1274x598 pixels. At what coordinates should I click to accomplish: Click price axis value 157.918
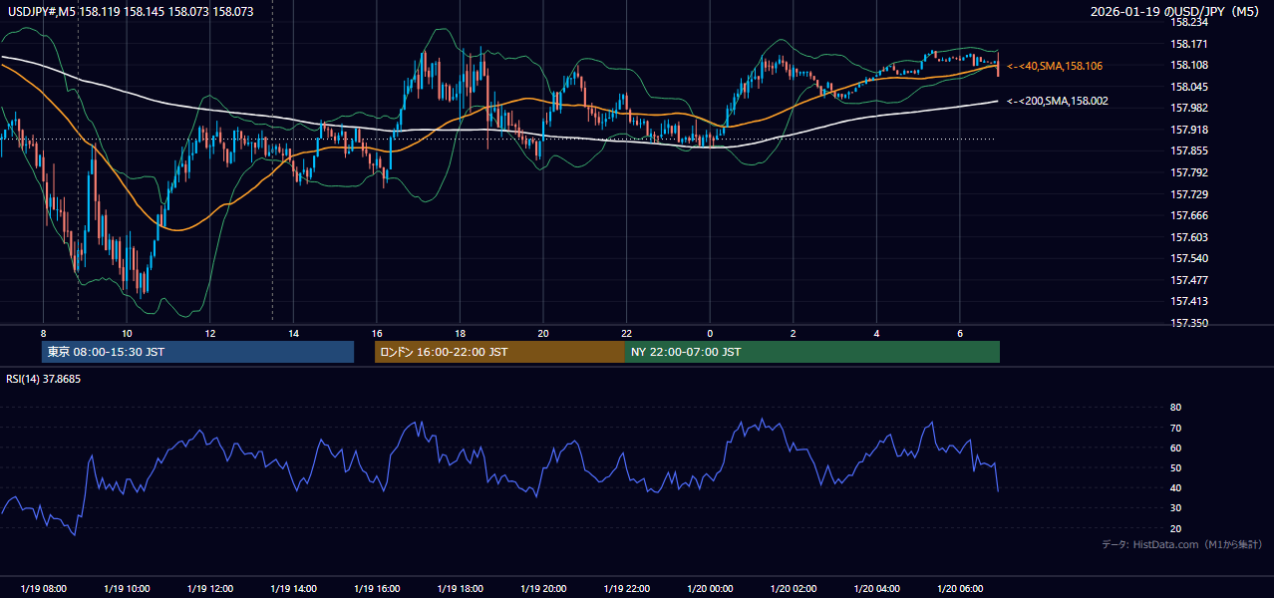1188,130
